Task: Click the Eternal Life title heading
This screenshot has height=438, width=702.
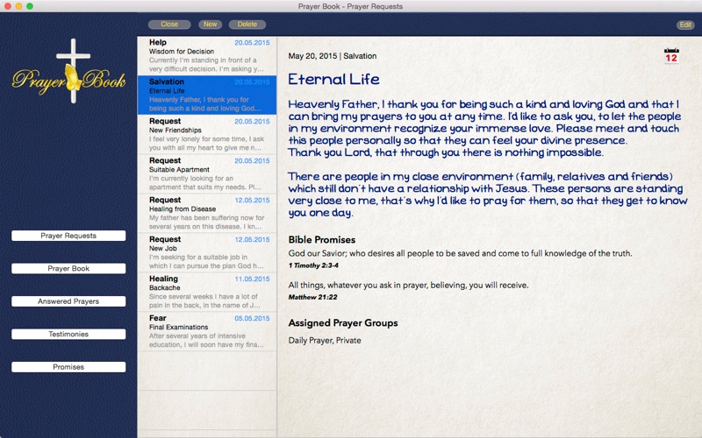Action: point(333,79)
